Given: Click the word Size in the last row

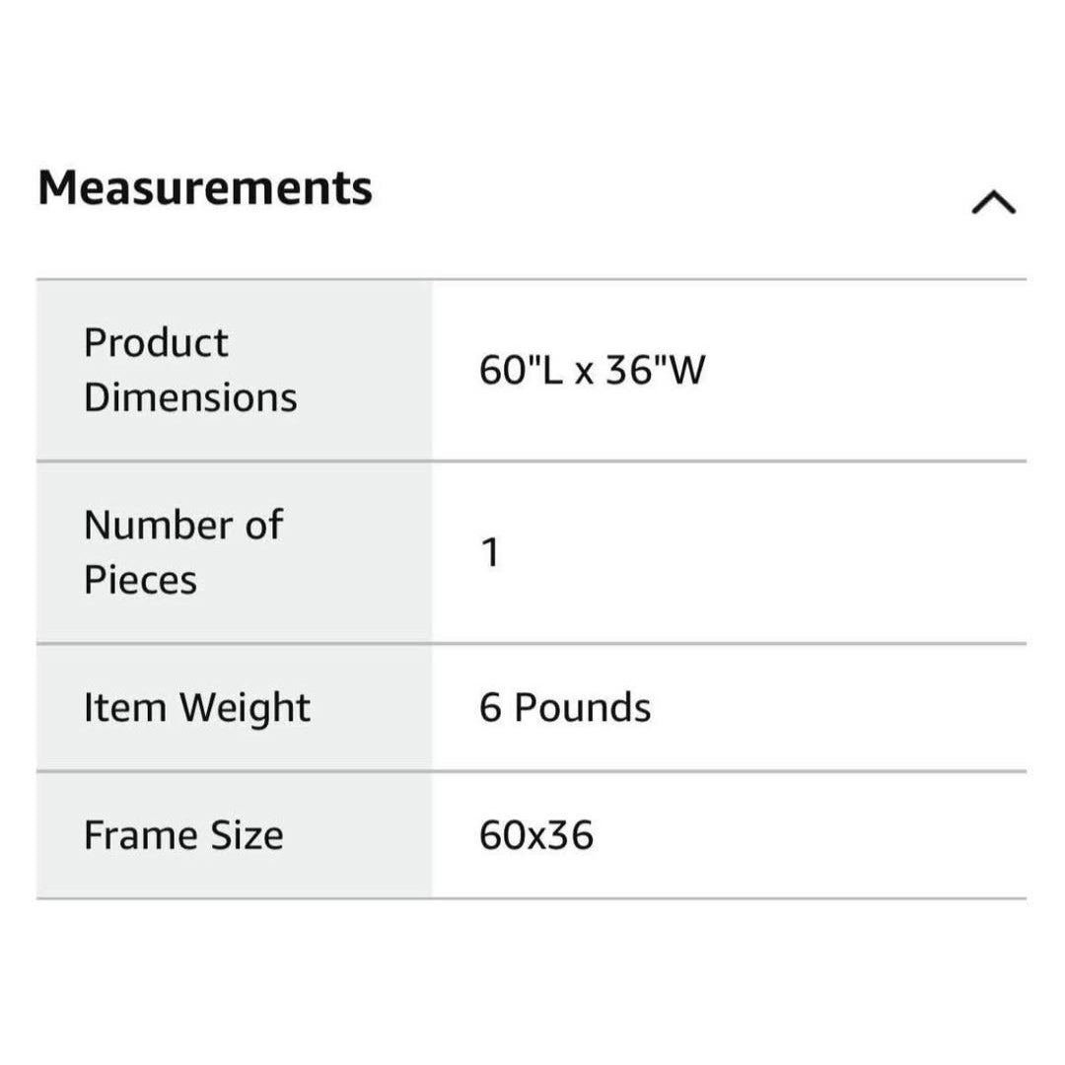Looking at the screenshot, I should (248, 835).
